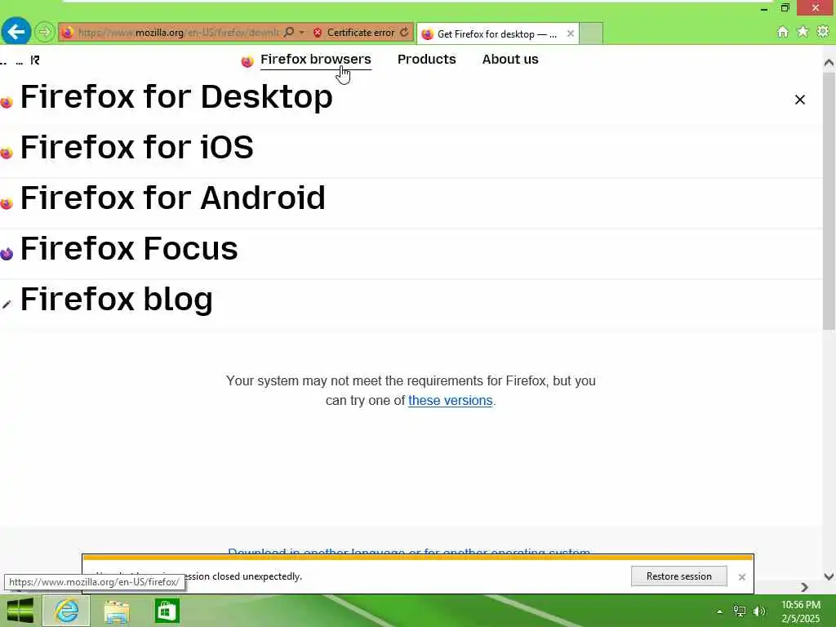Close the Get Firefox for desktop tab

pos(571,33)
